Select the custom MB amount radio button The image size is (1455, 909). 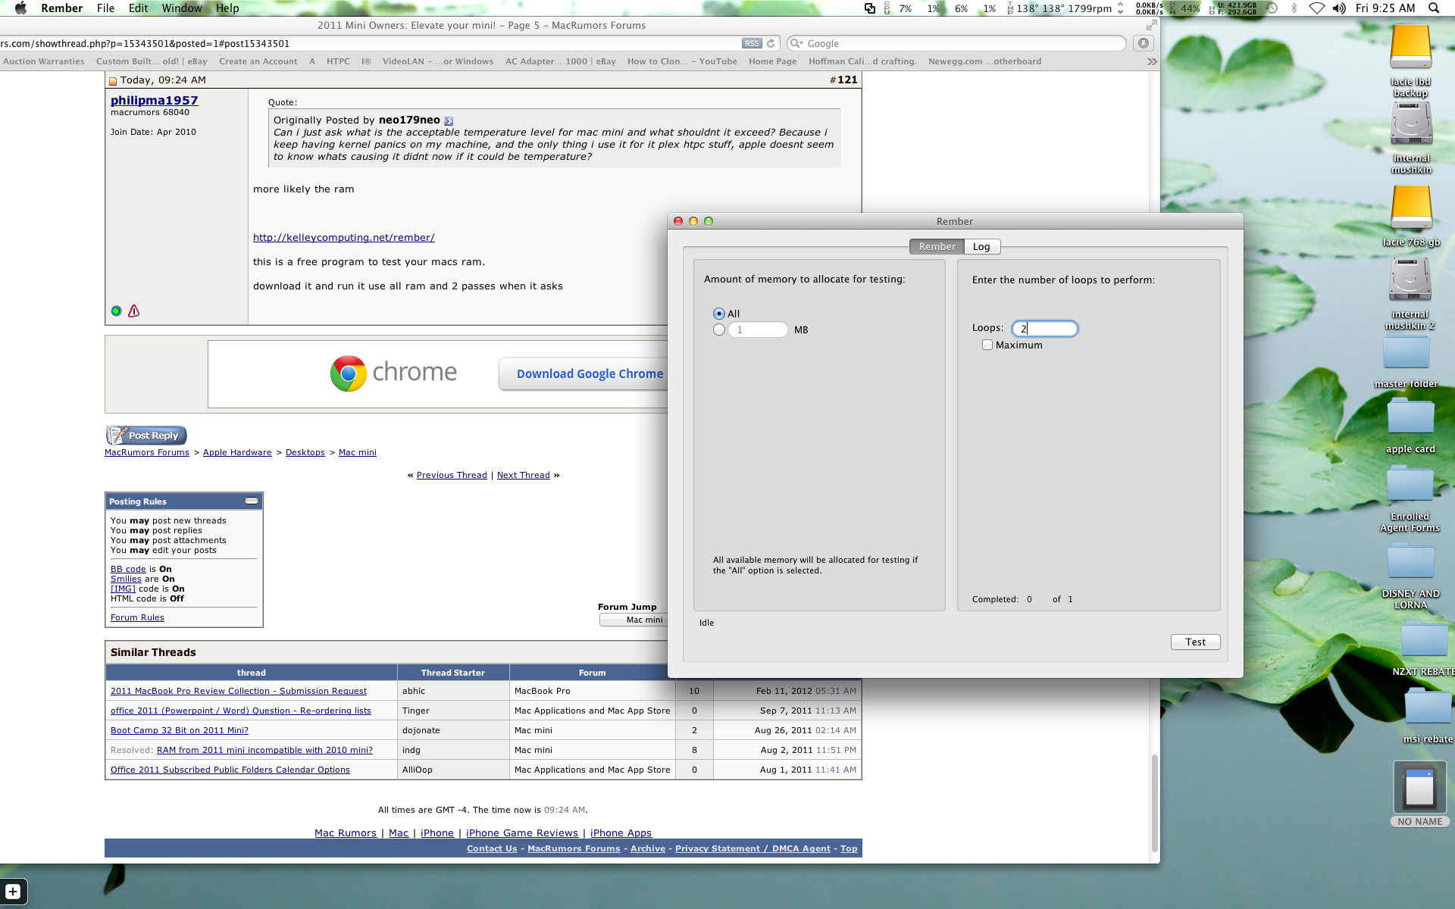click(x=718, y=330)
